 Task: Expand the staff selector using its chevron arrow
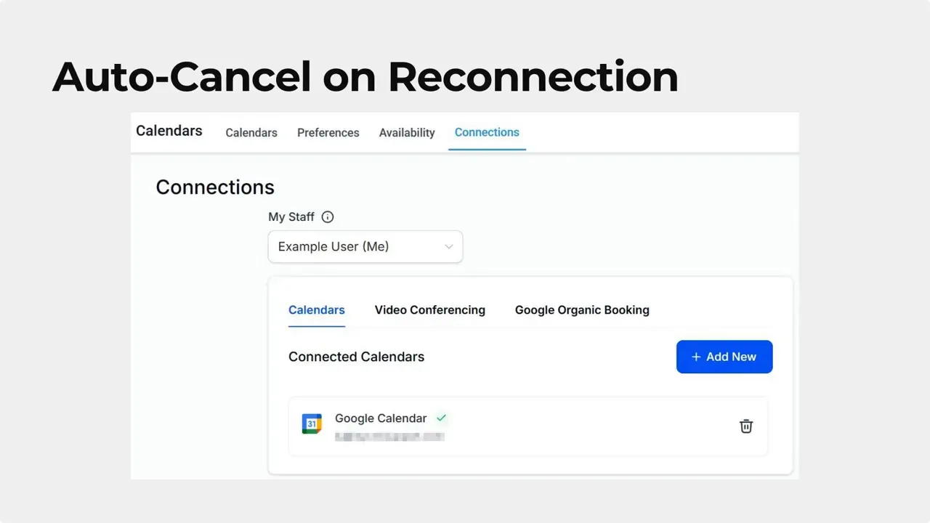pos(448,246)
